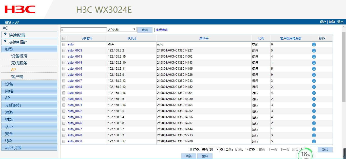Click reboot icon in auto_0022 row
This screenshot has height=159, width=346.
tap(314, 111)
